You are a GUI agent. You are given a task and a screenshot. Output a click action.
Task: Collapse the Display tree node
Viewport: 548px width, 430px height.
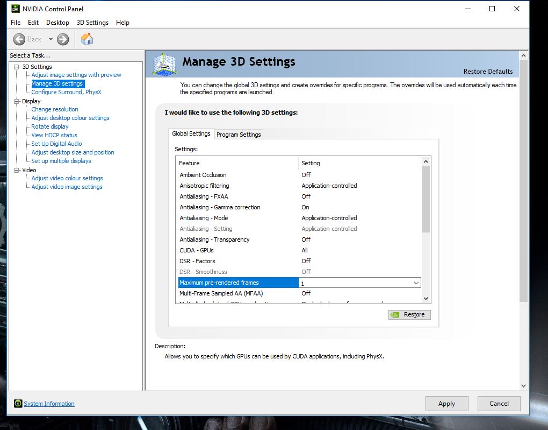(x=16, y=101)
